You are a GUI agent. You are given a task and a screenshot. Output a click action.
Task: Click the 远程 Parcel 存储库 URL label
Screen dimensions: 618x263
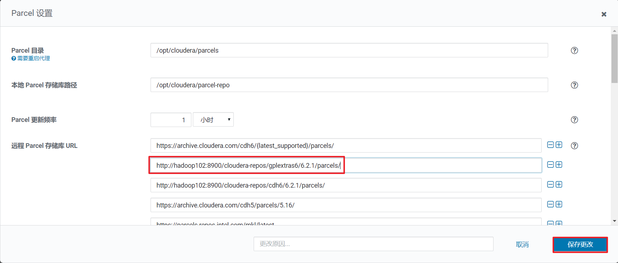(44, 146)
